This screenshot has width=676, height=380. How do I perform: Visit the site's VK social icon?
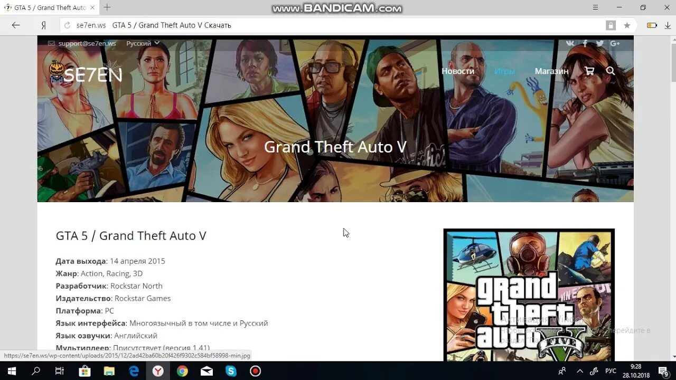[570, 43]
